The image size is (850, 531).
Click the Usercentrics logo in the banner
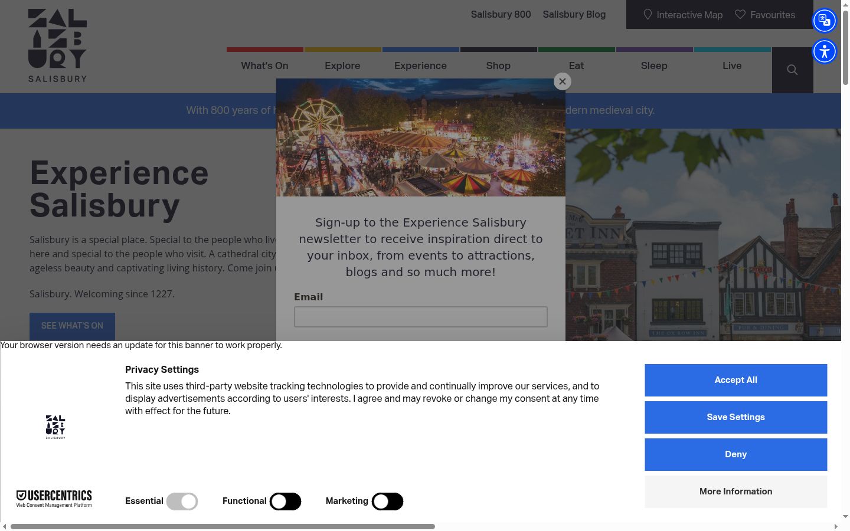(x=54, y=499)
